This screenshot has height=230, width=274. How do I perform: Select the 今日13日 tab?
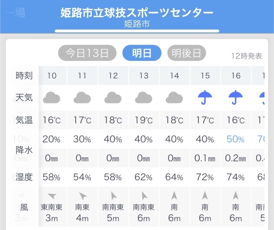pos(87,53)
